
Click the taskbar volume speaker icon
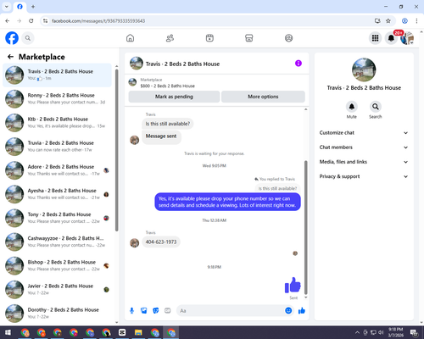(381, 332)
